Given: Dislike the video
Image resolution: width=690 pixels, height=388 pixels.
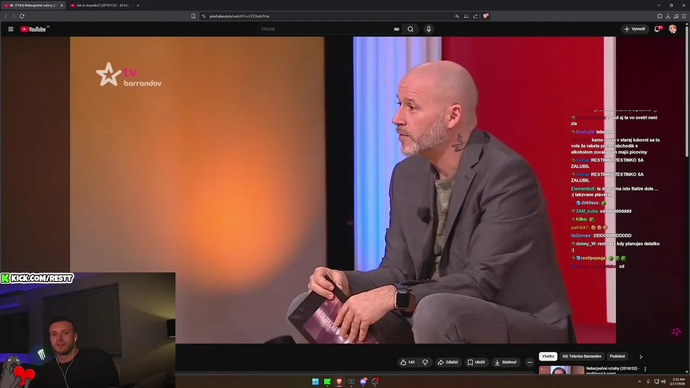Looking at the screenshot, I should coord(425,362).
